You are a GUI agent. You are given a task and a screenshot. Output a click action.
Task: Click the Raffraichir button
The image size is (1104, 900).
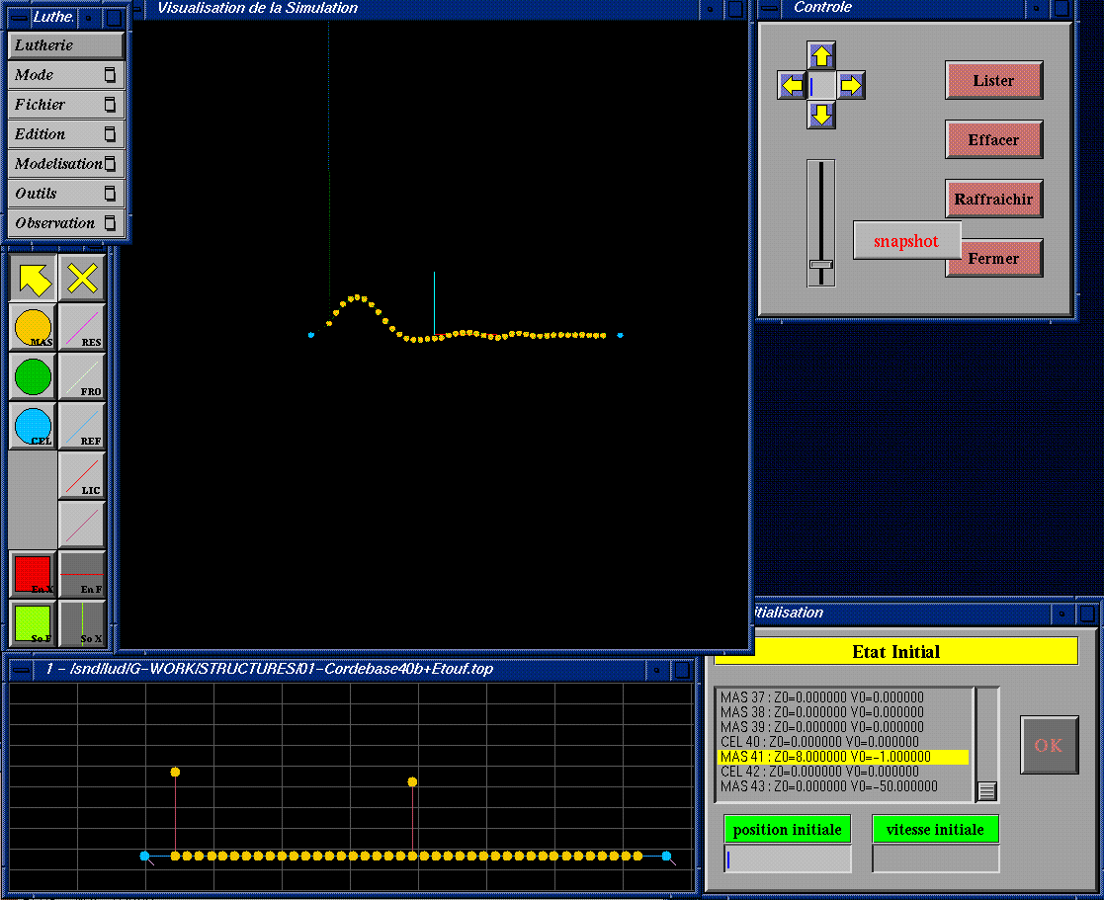tap(993, 200)
